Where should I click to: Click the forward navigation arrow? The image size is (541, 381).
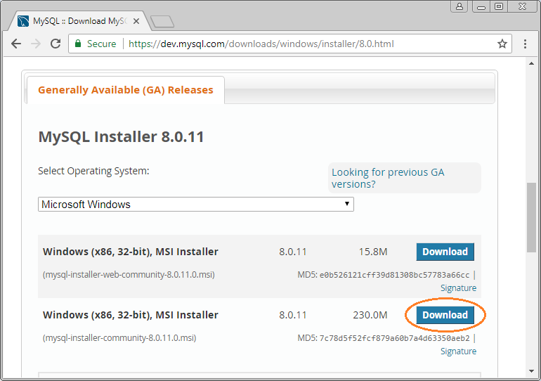point(36,44)
